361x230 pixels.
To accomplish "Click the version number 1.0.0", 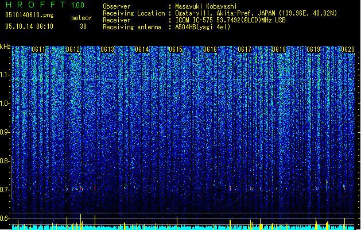I will click(78, 5).
